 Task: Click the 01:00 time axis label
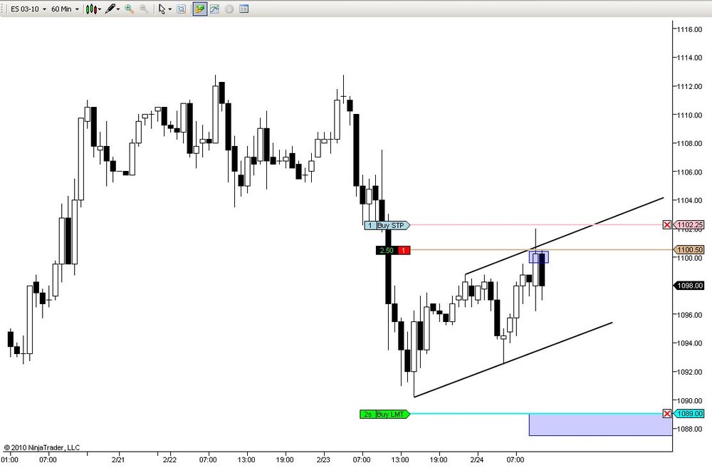(10, 460)
